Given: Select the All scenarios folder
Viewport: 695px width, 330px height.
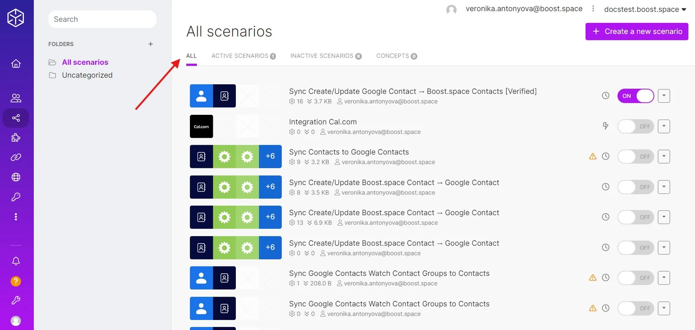Looking at the screenshot, I should pyautogui.click(x=85, y=62).
